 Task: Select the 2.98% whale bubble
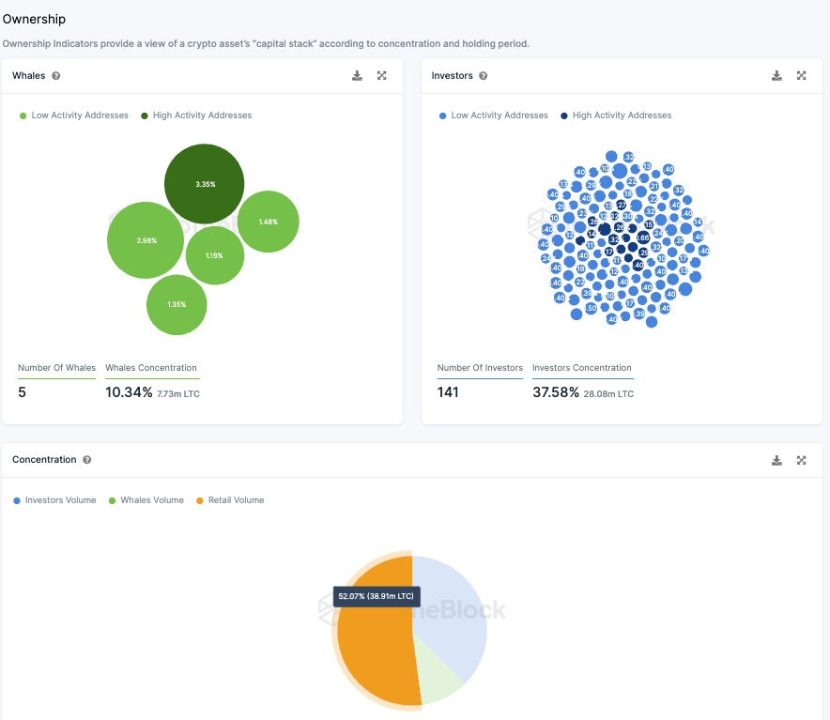(x=146, y=239)
